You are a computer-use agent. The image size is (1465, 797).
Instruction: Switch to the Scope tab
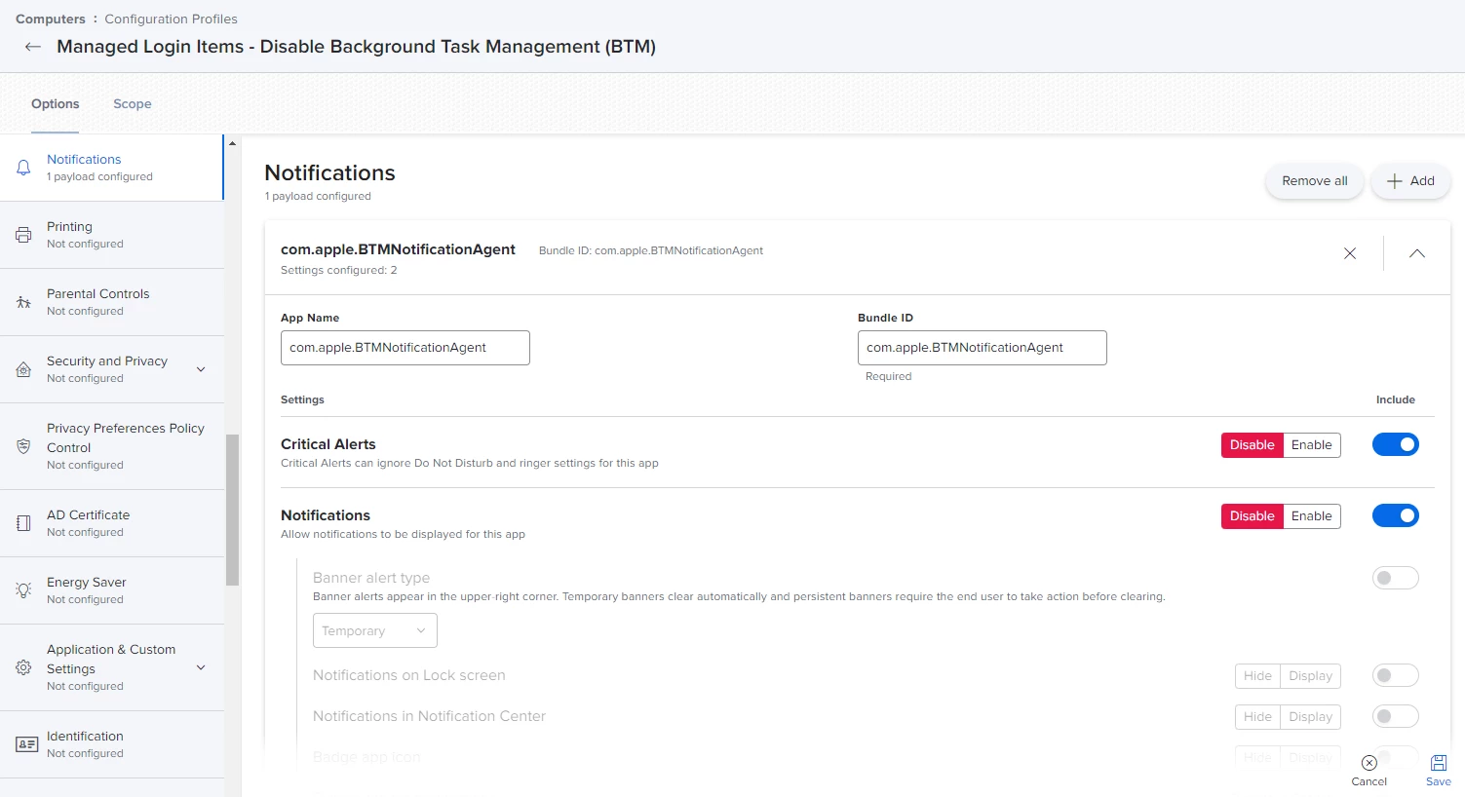[x=133, y=104]
